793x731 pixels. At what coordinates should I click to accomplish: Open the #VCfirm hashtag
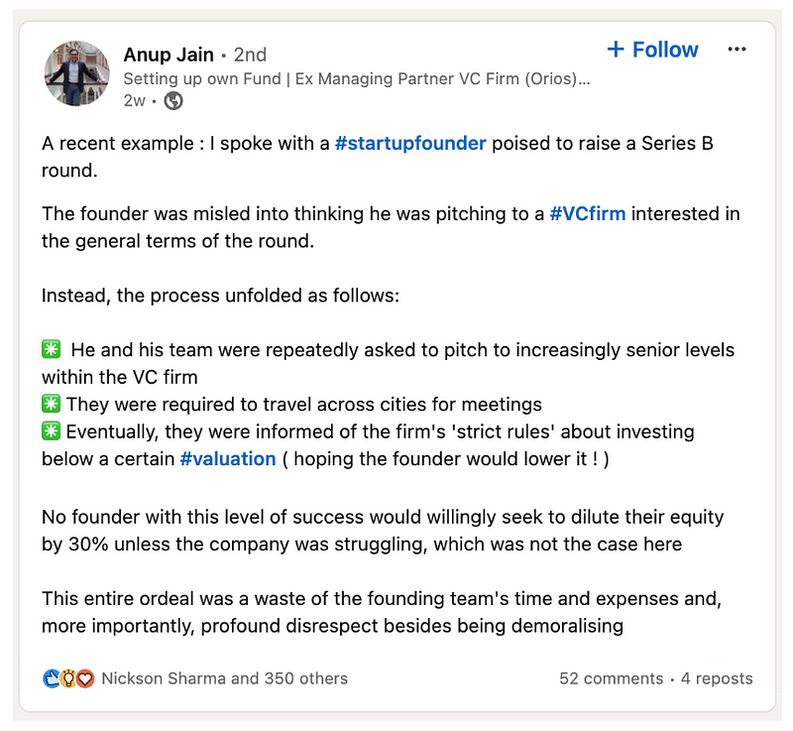point(588,213)
